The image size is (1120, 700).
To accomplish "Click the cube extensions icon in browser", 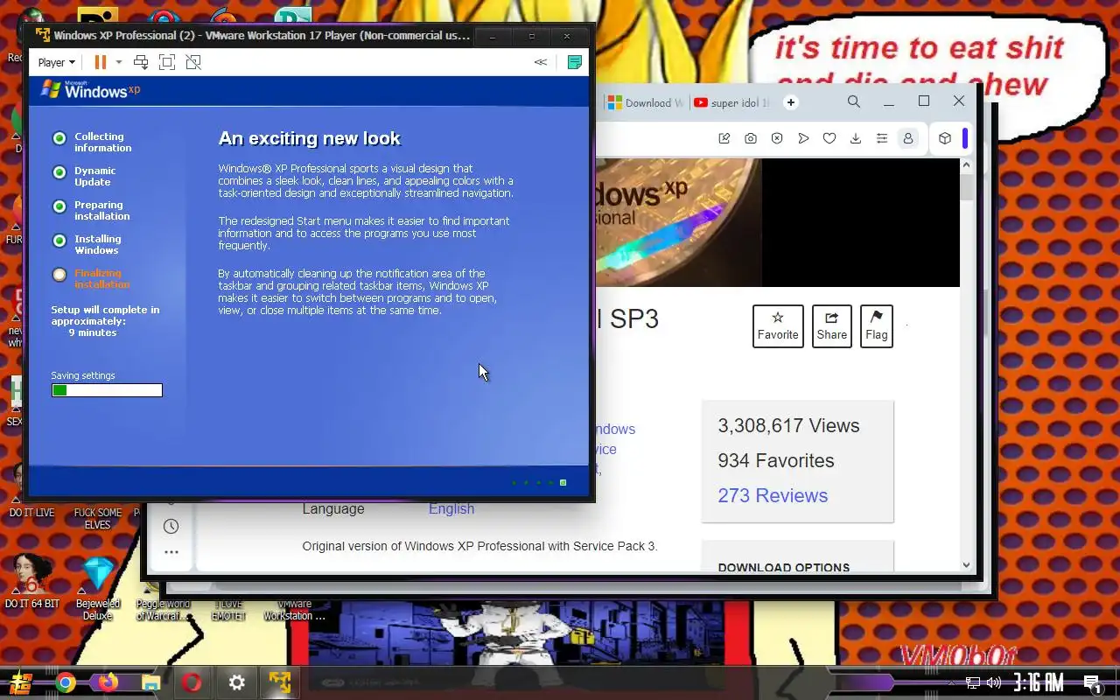I will pos(945,138).
